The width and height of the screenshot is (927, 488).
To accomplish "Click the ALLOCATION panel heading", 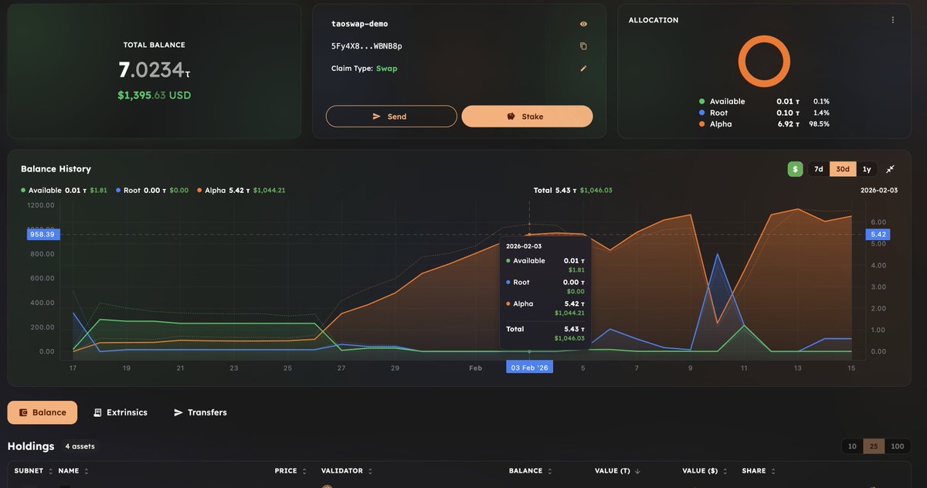I will tap(654, 20).
